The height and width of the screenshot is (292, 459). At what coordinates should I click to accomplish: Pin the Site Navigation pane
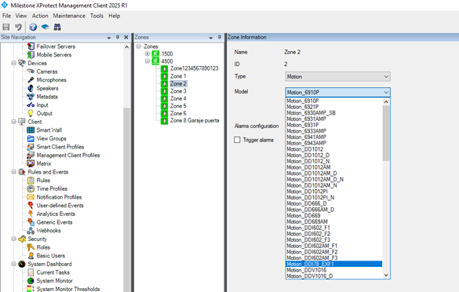point(118,37)
